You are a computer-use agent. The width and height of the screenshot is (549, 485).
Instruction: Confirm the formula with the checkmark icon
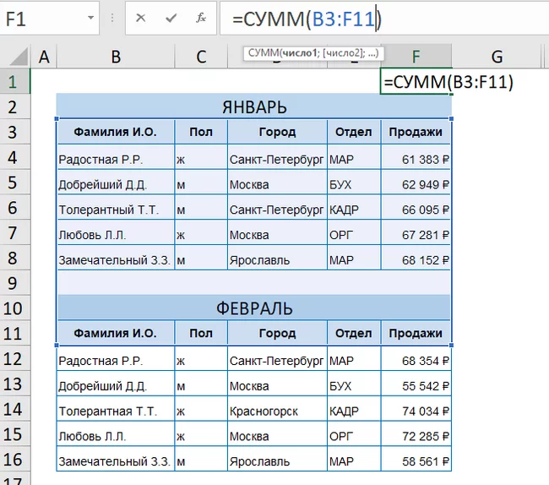[171, 18]
